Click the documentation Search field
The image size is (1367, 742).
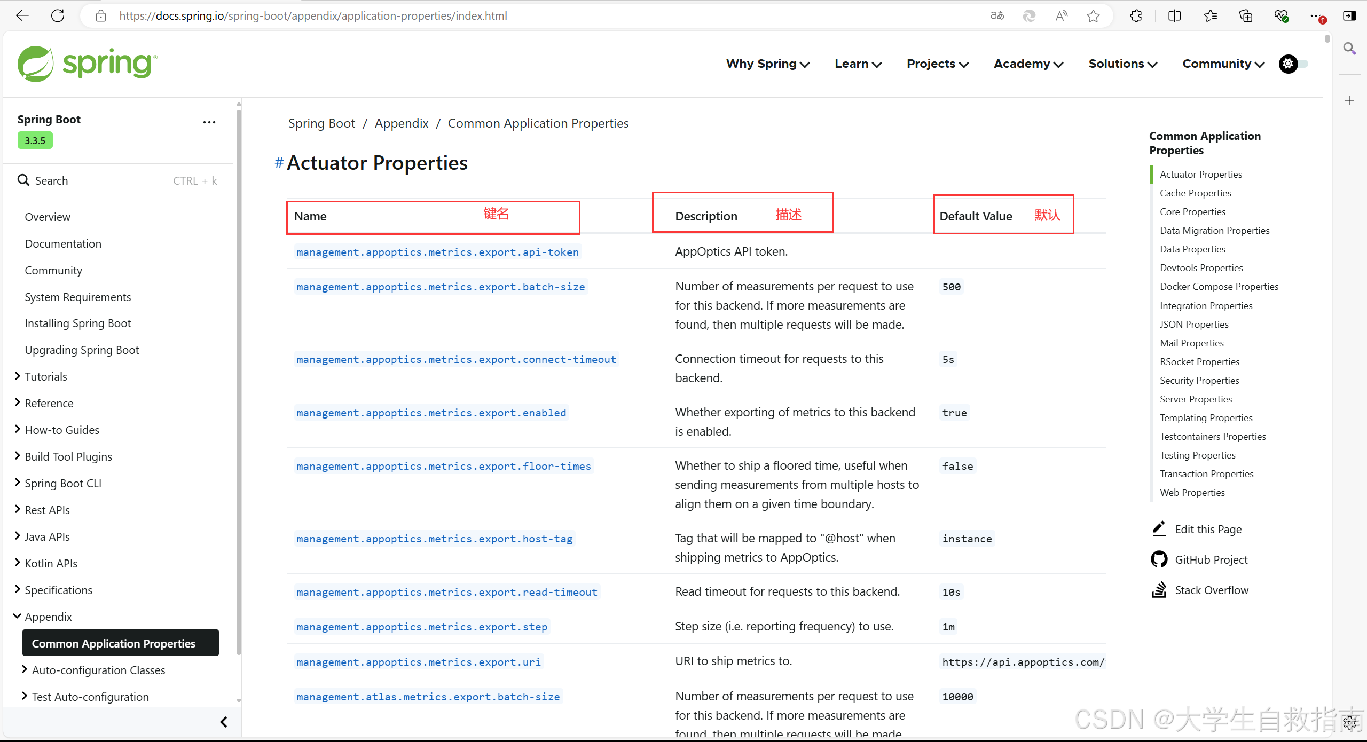(x=117, y=180)
